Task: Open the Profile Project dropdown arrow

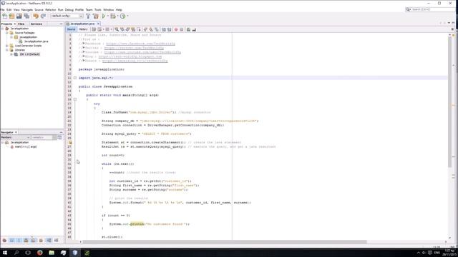Action: click(127, 16)
